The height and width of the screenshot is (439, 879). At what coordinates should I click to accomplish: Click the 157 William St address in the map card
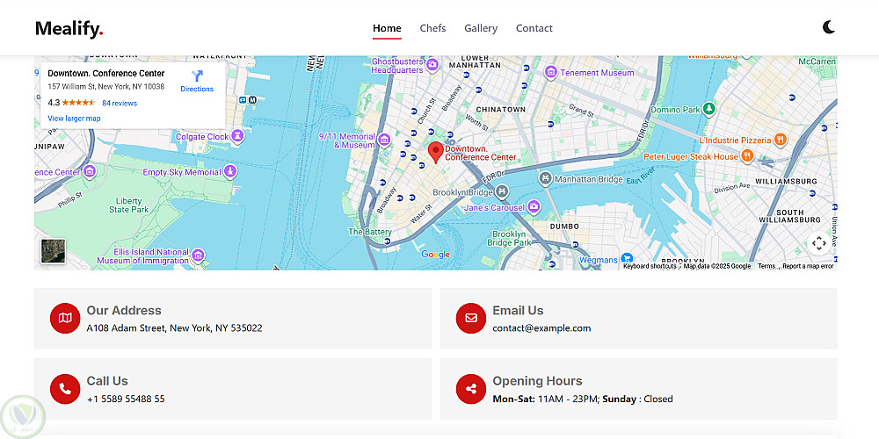click(106, 87)
